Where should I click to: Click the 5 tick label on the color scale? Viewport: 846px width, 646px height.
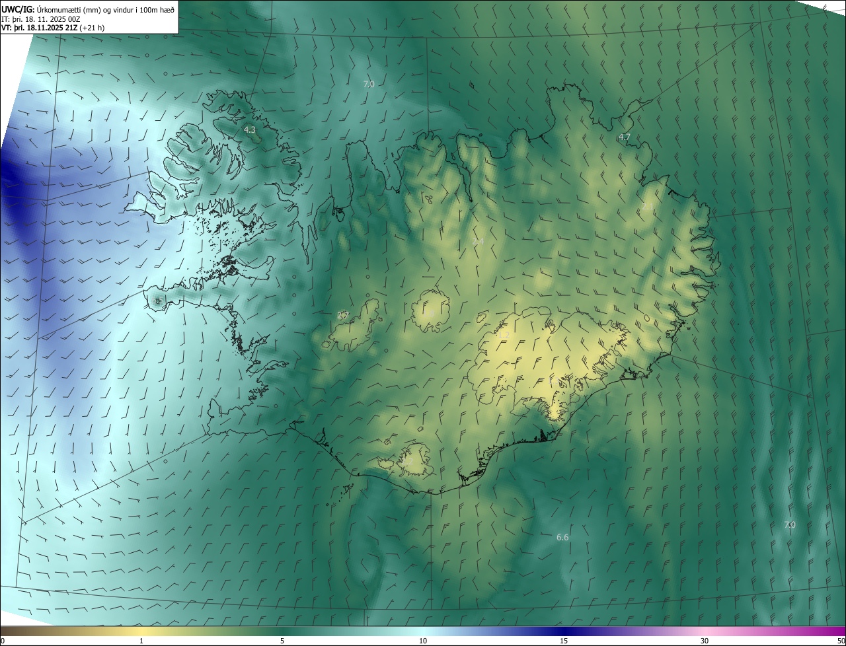(282, 641)
